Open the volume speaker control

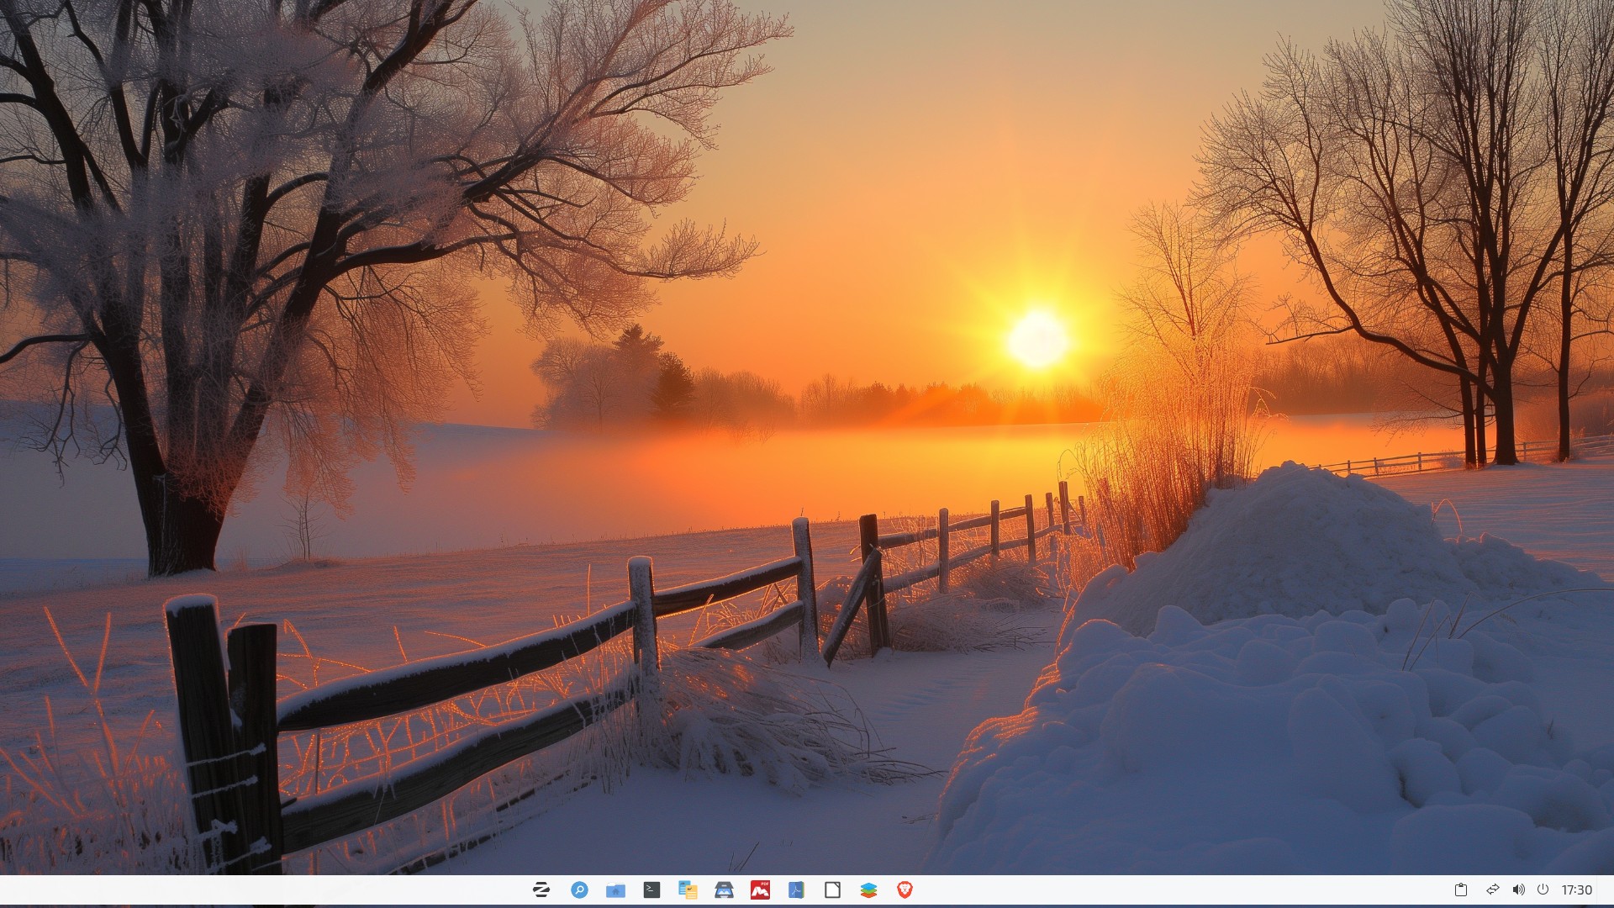pos(1518,890)
